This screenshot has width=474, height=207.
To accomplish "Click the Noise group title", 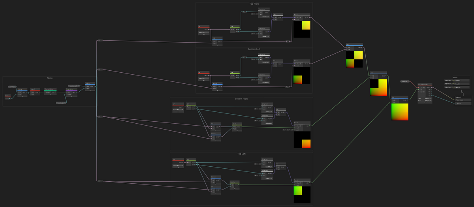I will 50,78.
